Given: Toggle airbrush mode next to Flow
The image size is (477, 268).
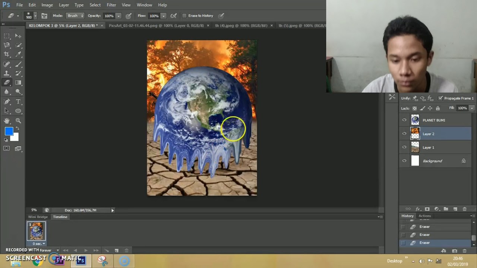Looking at the screenshot, I should tap(173, 16).
